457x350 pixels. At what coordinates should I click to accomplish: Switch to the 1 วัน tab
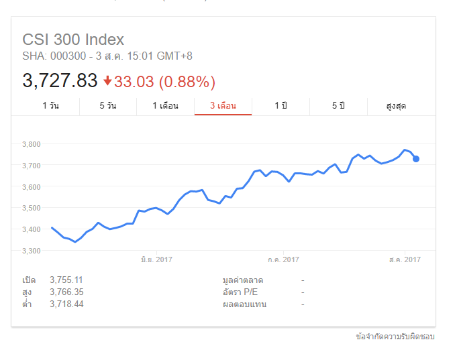50,106
